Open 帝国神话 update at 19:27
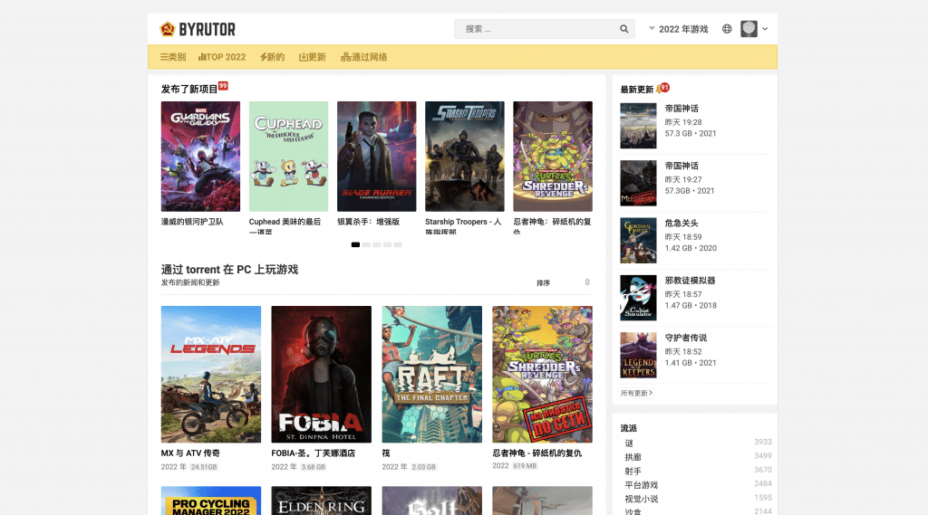Screen dimensions: 928x515 point(695,183)
